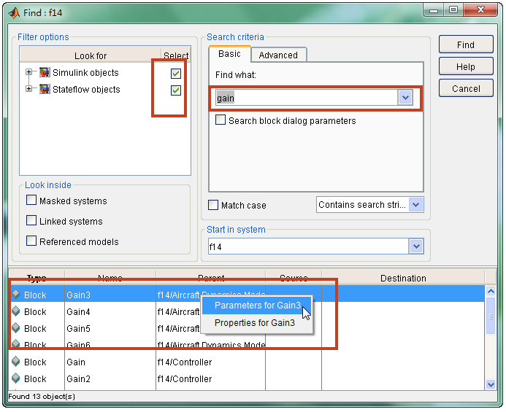Click the results scrollbar thumb
This screenshot has height=412, width=506.
[x=491, y=316]
